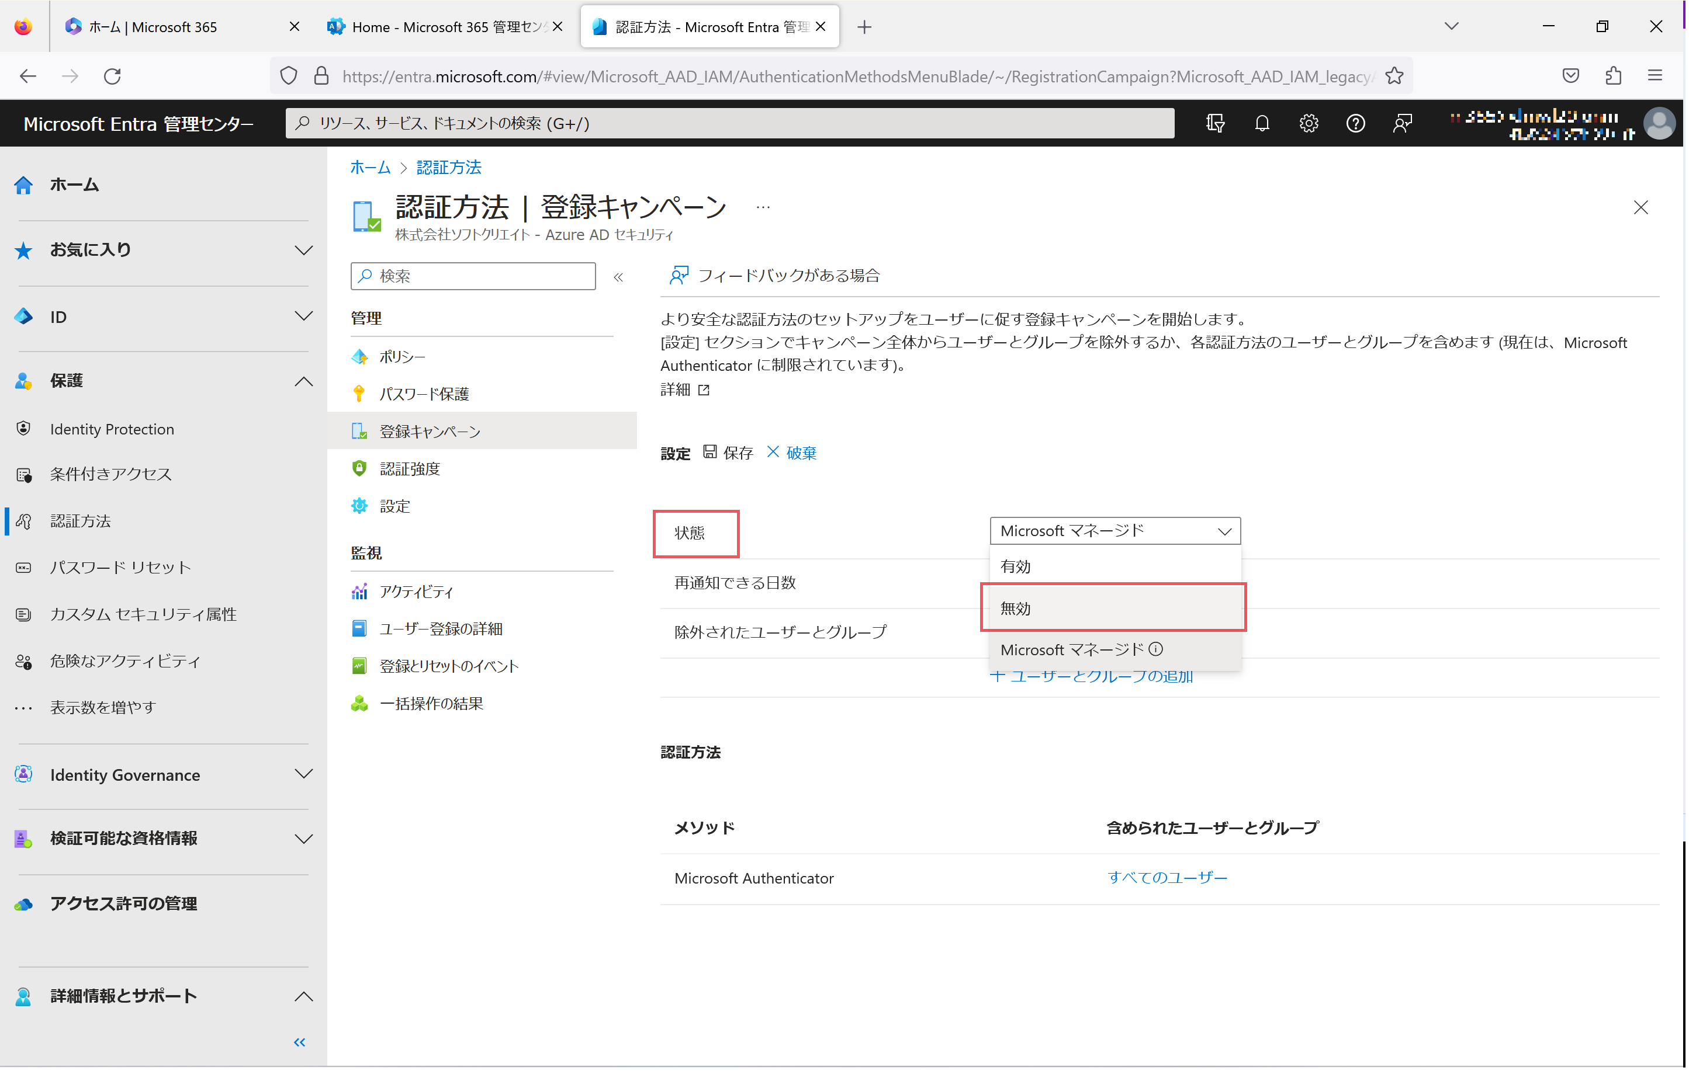This screenshot has height=1071, width=1689.
Task: Collapse the left sidebar double chevron
Action: [300, 1044]
